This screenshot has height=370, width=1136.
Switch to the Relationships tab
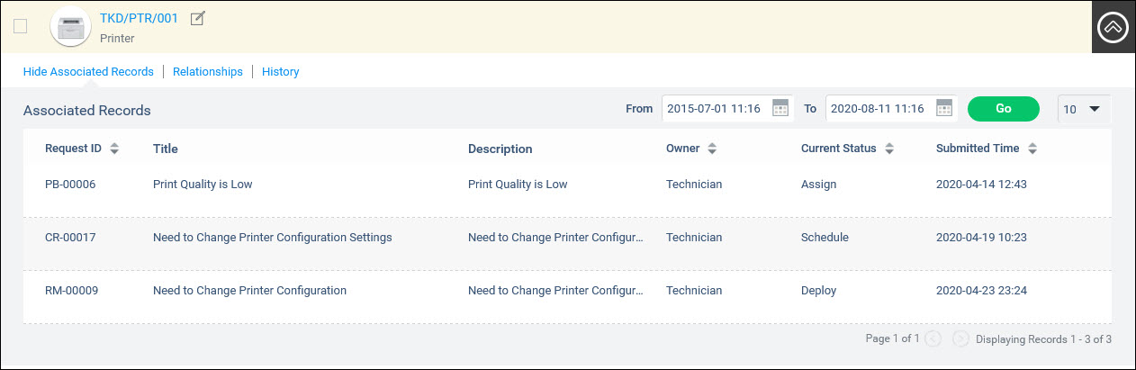(208, 71)
